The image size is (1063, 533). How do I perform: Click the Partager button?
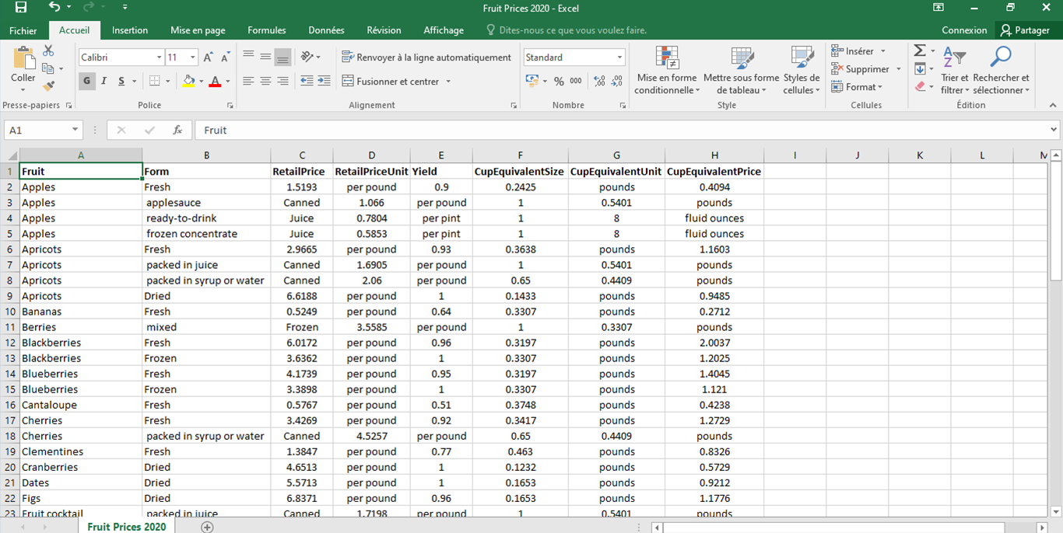click(x=1025, y=30)
